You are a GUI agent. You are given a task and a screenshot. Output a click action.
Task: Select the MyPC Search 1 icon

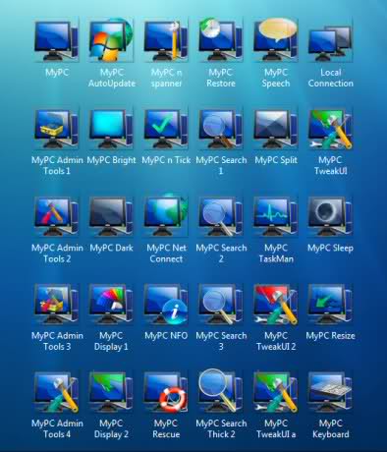pyautogui.click(x=220, y=128)
